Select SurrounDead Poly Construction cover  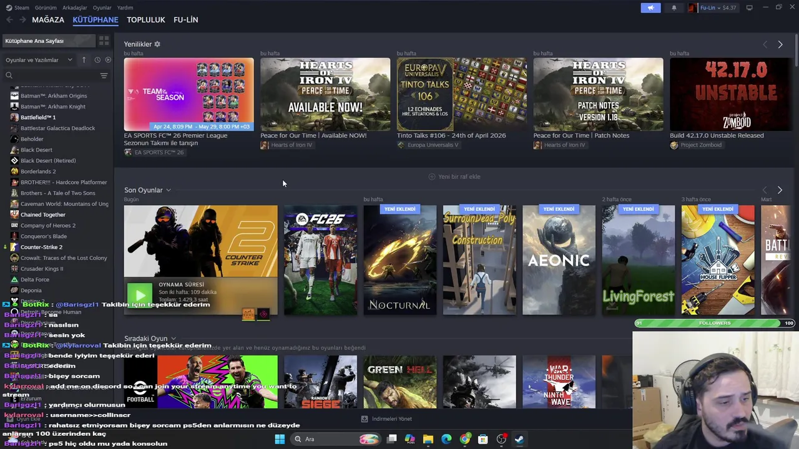point(479,260)
